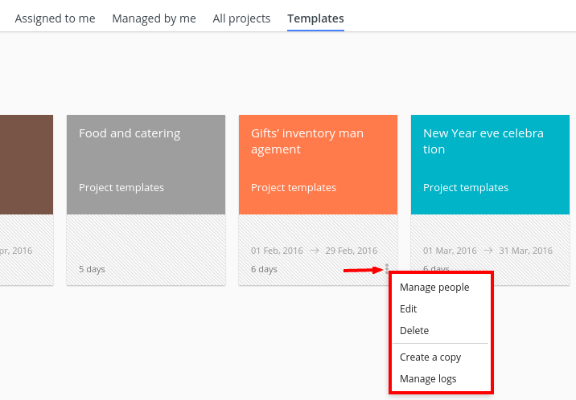Screen dimensions: 576x400
Task: Click the 01 Mar, 2016 start date
Action: pos(450,251)
